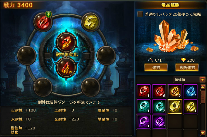Click the lower center flame crystal orb
The height and width of the screenshot is (137, 207).
(67, 68)
